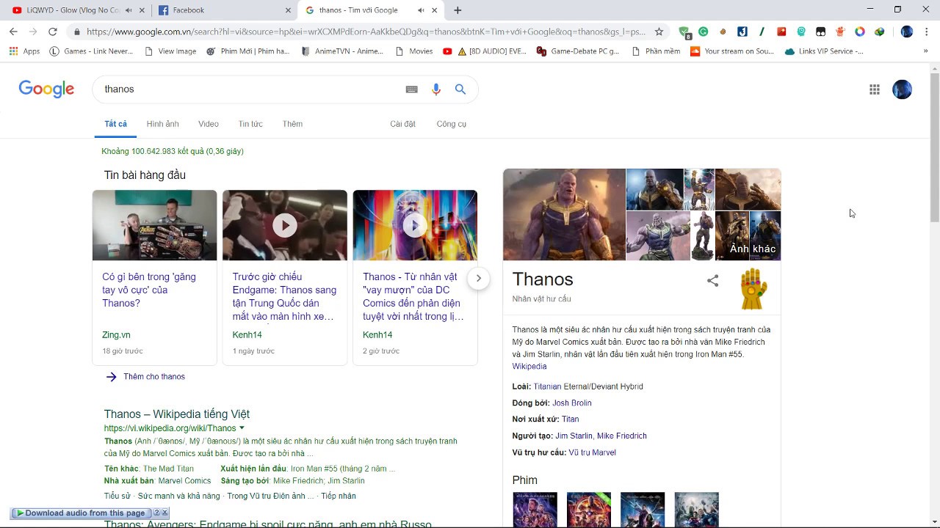940x528 pixels.
Task: Open the Movies bookmark folder
Action: (x=414, y=51)
